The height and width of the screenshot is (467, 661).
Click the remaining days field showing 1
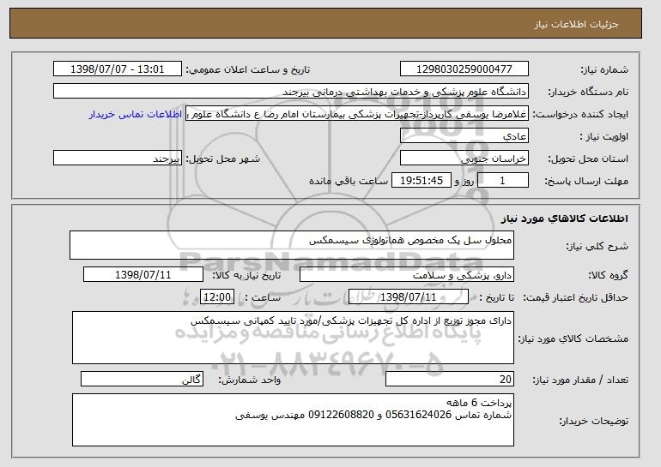502,181
